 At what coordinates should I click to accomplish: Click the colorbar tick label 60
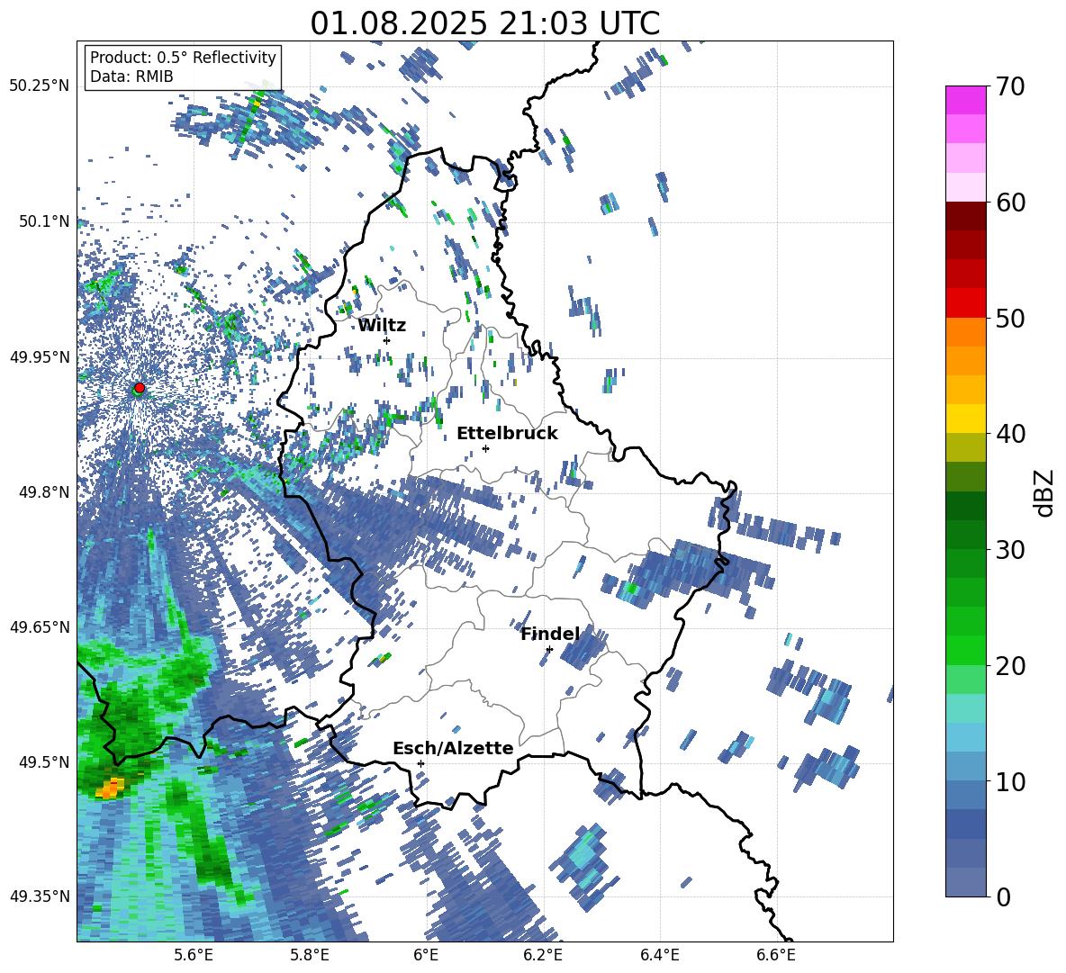[1010, 203]
